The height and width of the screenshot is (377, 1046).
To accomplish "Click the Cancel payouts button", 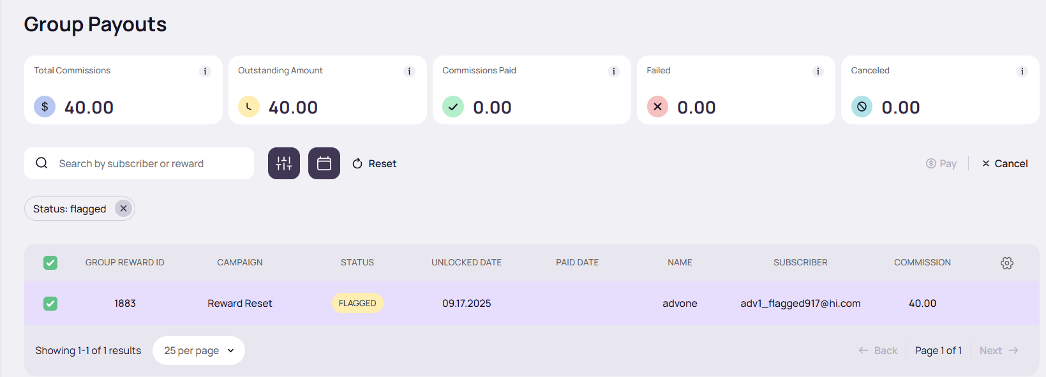I will point(1005,164).
